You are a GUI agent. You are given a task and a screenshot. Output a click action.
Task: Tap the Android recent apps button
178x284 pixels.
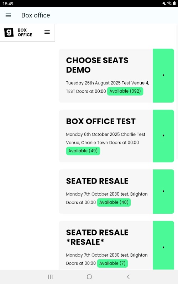[50, 277]
